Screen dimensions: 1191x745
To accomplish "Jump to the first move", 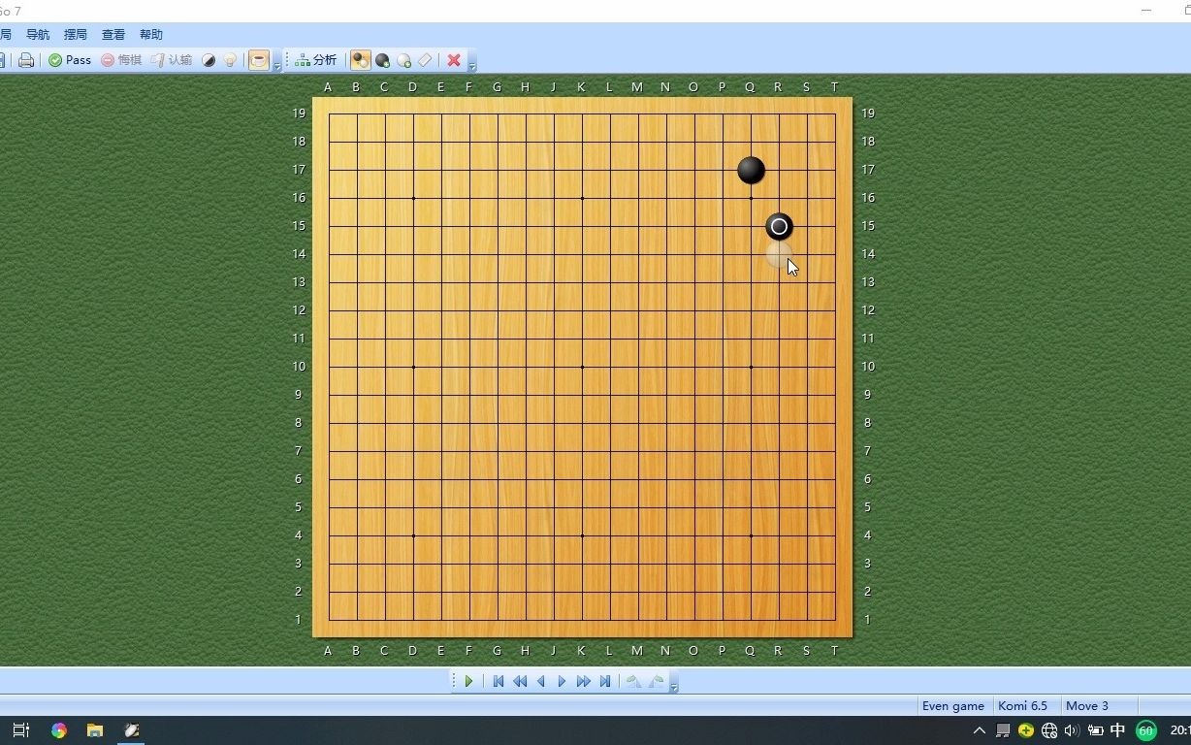I will [x=499, y=682].
